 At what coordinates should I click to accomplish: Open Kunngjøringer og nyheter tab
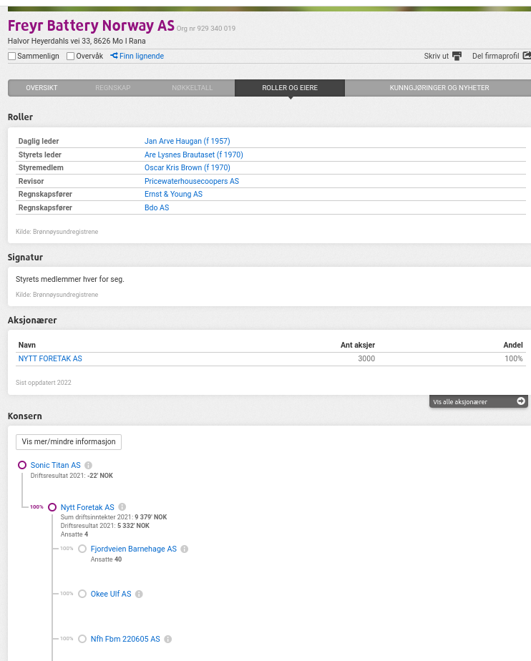point(439,88)
